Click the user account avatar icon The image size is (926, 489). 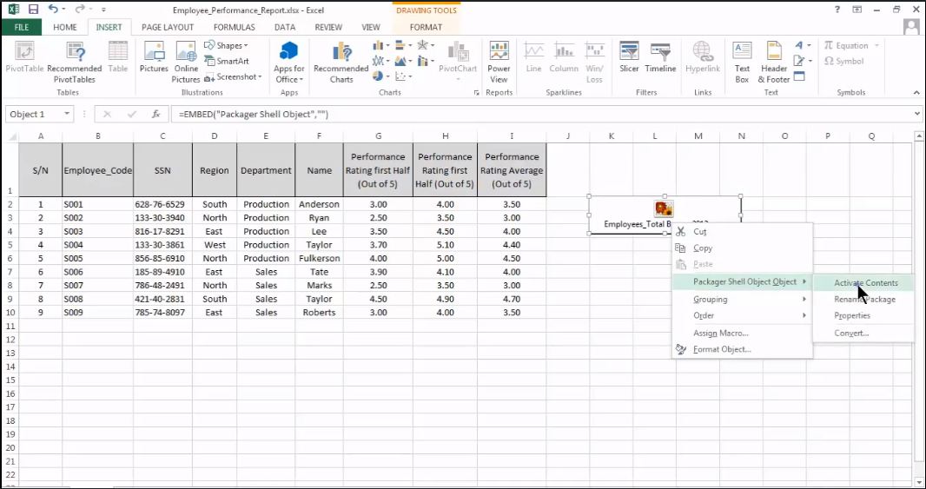click(912, 27)
